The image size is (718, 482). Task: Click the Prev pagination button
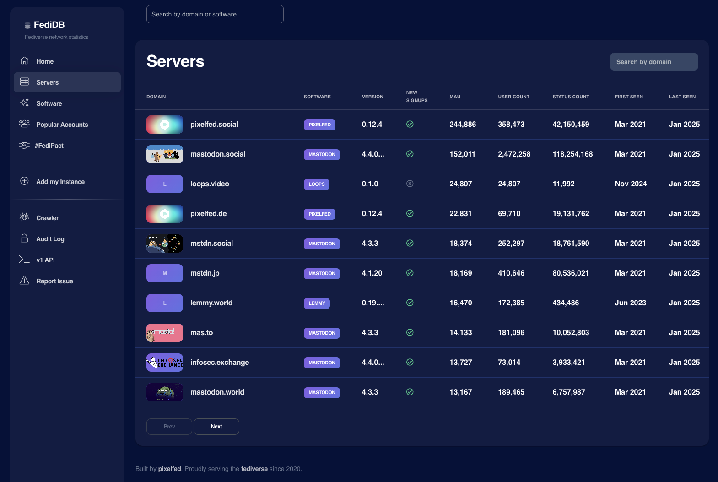[x=169, y=427]
